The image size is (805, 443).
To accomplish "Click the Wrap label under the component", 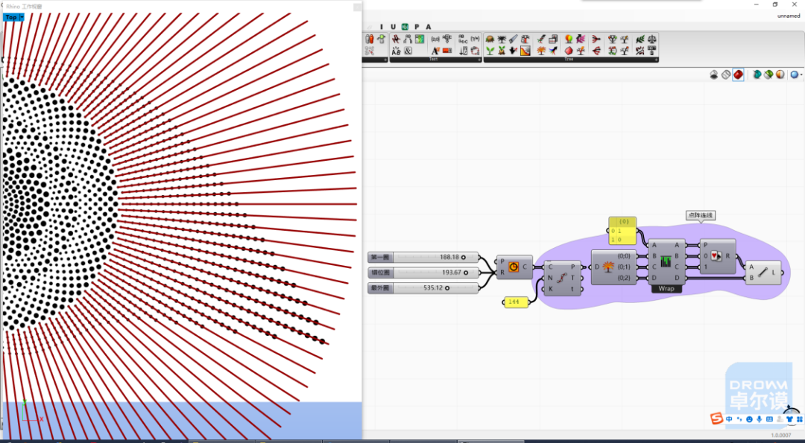I will 666,289.
